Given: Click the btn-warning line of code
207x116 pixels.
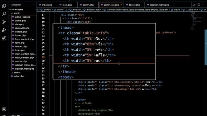Looking at the screenshot, I should [119, 85].
